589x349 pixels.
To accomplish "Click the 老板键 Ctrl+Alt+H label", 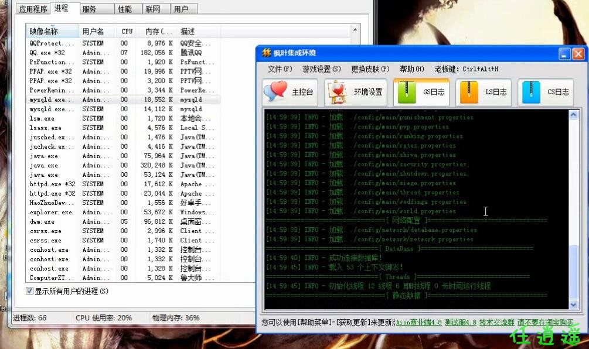I will tap(466, 69).
